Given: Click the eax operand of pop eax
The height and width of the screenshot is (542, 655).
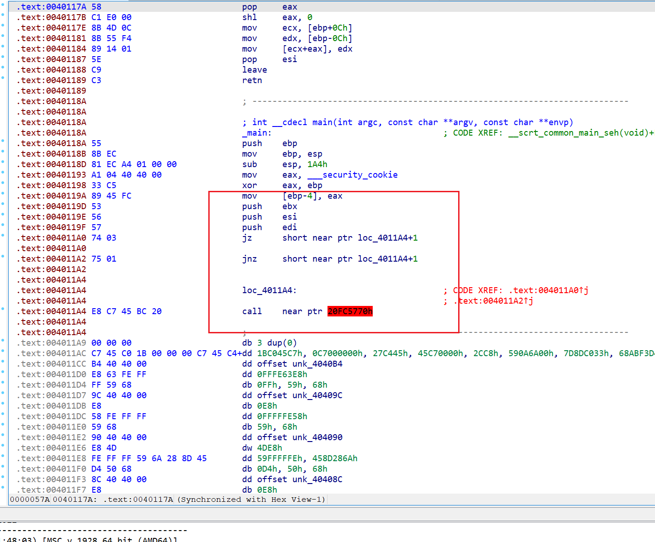Looking at the screenshot, I should click(x=290, y=7).
